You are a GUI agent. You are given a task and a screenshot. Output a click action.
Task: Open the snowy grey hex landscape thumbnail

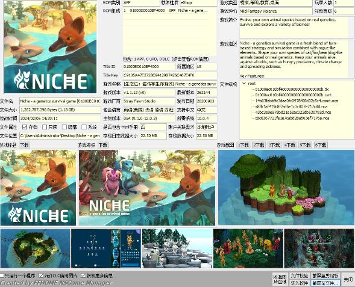(x=177, y=248)
